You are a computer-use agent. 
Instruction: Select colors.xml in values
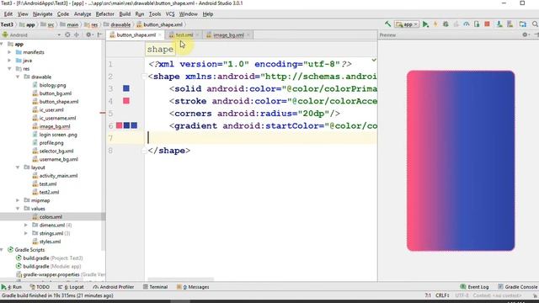pos(51,217)
